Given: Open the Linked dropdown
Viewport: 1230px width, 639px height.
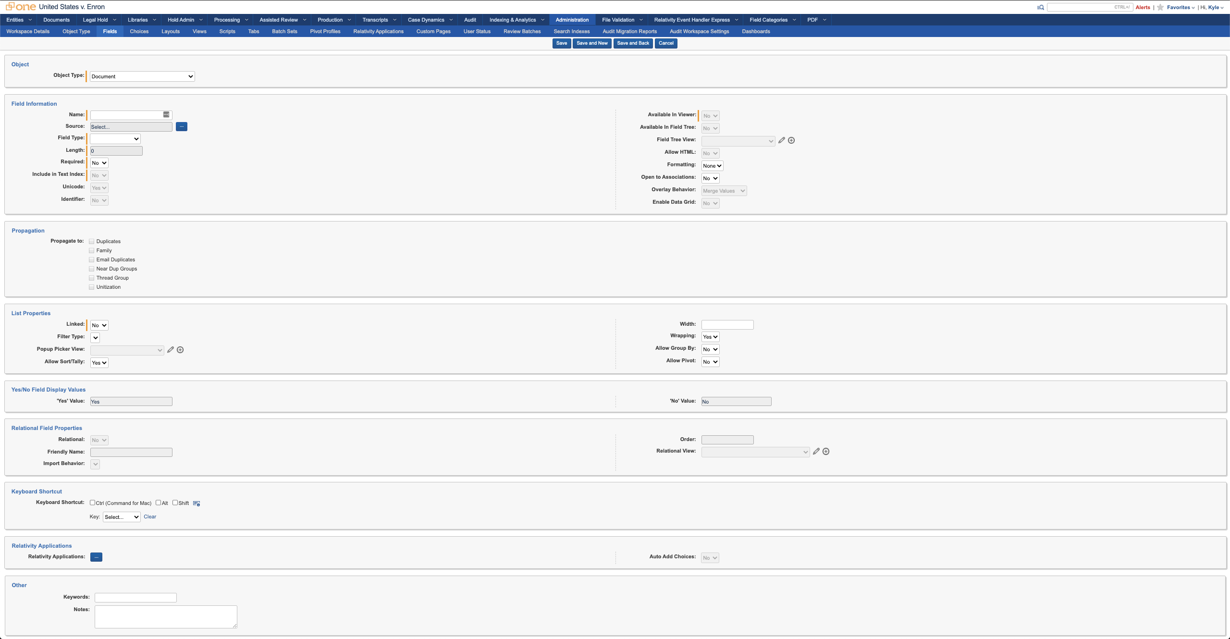Looking at the screenshot, I should 99,325.
